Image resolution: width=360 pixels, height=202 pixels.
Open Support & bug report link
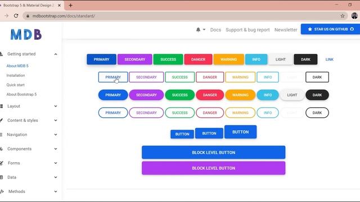pos(247,30)
